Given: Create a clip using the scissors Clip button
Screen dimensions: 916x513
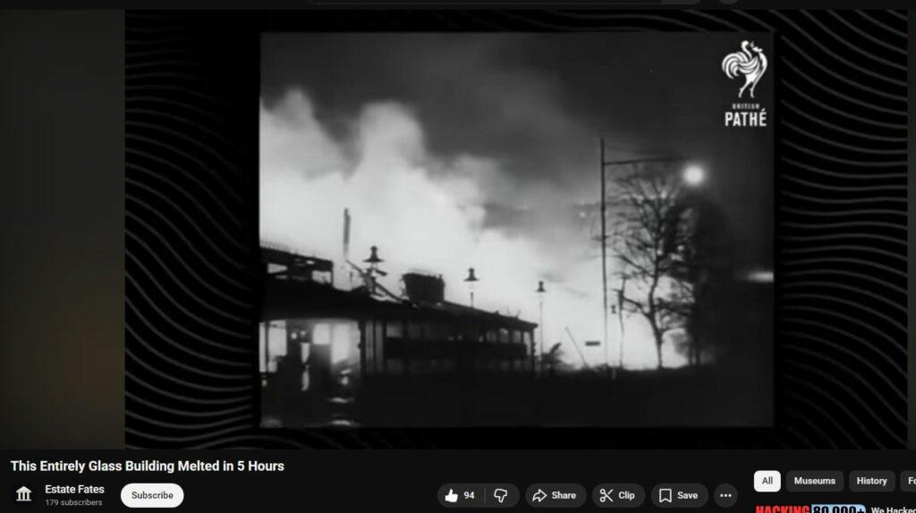Looking at the screenshot, I should (618, 495).
